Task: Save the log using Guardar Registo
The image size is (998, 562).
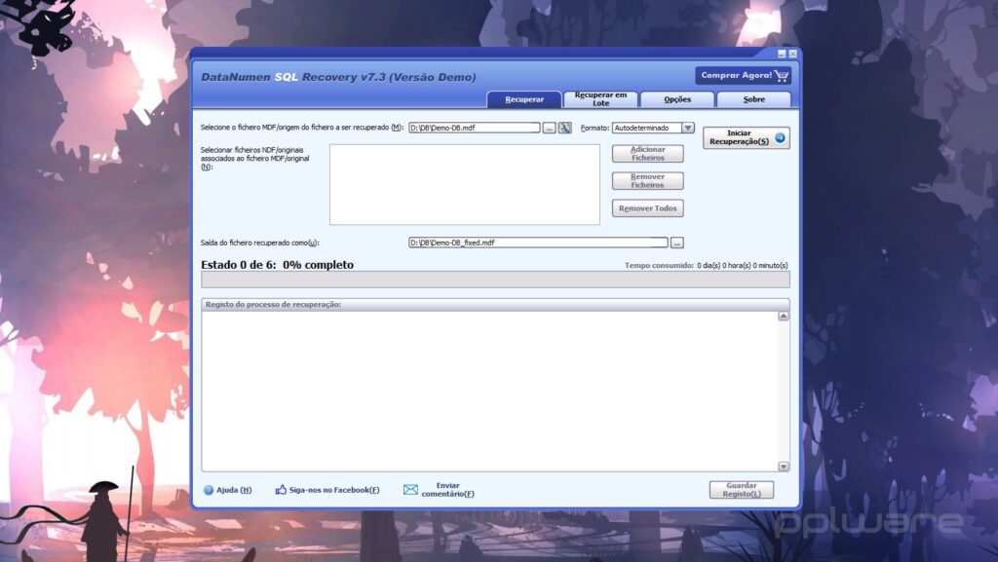Action: 741,490
